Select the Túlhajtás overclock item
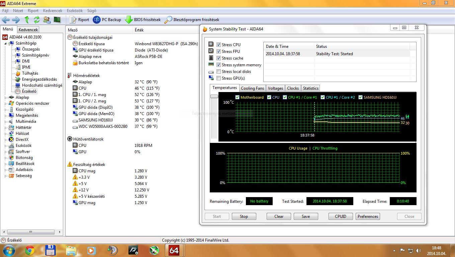455x257 pixels. pos(30,73)
